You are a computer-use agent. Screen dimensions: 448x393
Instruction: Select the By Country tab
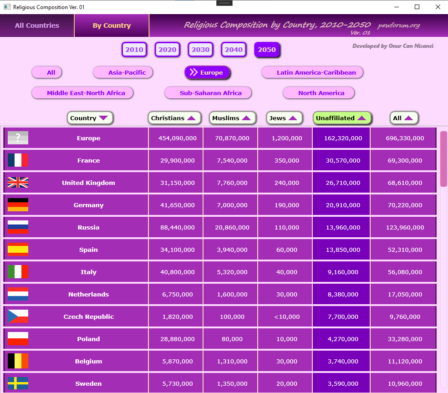click(112, 26)
